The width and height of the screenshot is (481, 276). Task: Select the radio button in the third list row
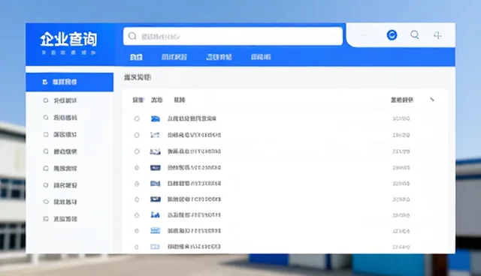point(137,151)
